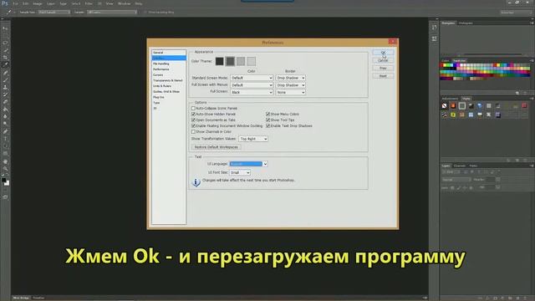Viewport: 535px width, 301px height.
Task: Select the Zoom tool
Action: point(5,169)
